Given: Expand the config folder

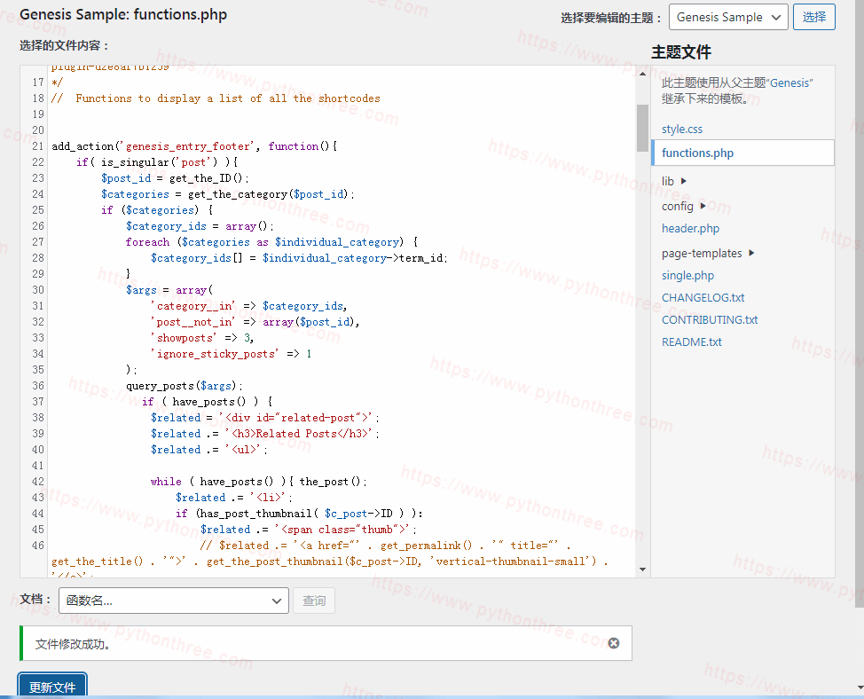Looking at the screenshot, I should 683,206.
